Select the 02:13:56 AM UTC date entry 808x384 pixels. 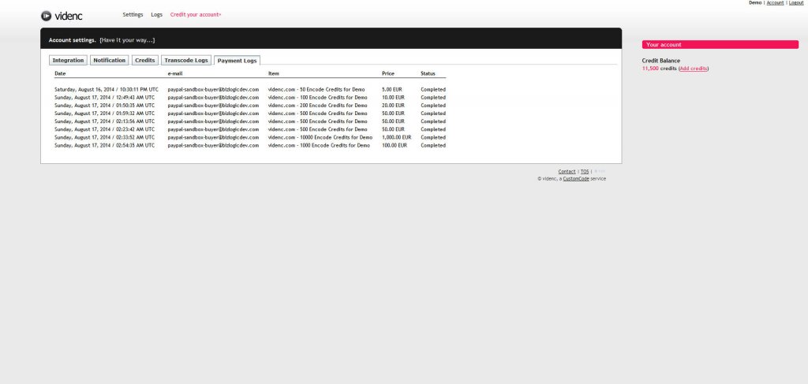pyautogui.click(x=105, y=121)
